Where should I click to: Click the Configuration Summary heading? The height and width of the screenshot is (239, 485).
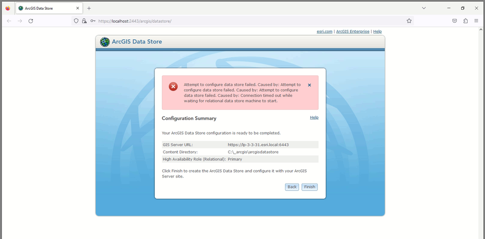189,118
